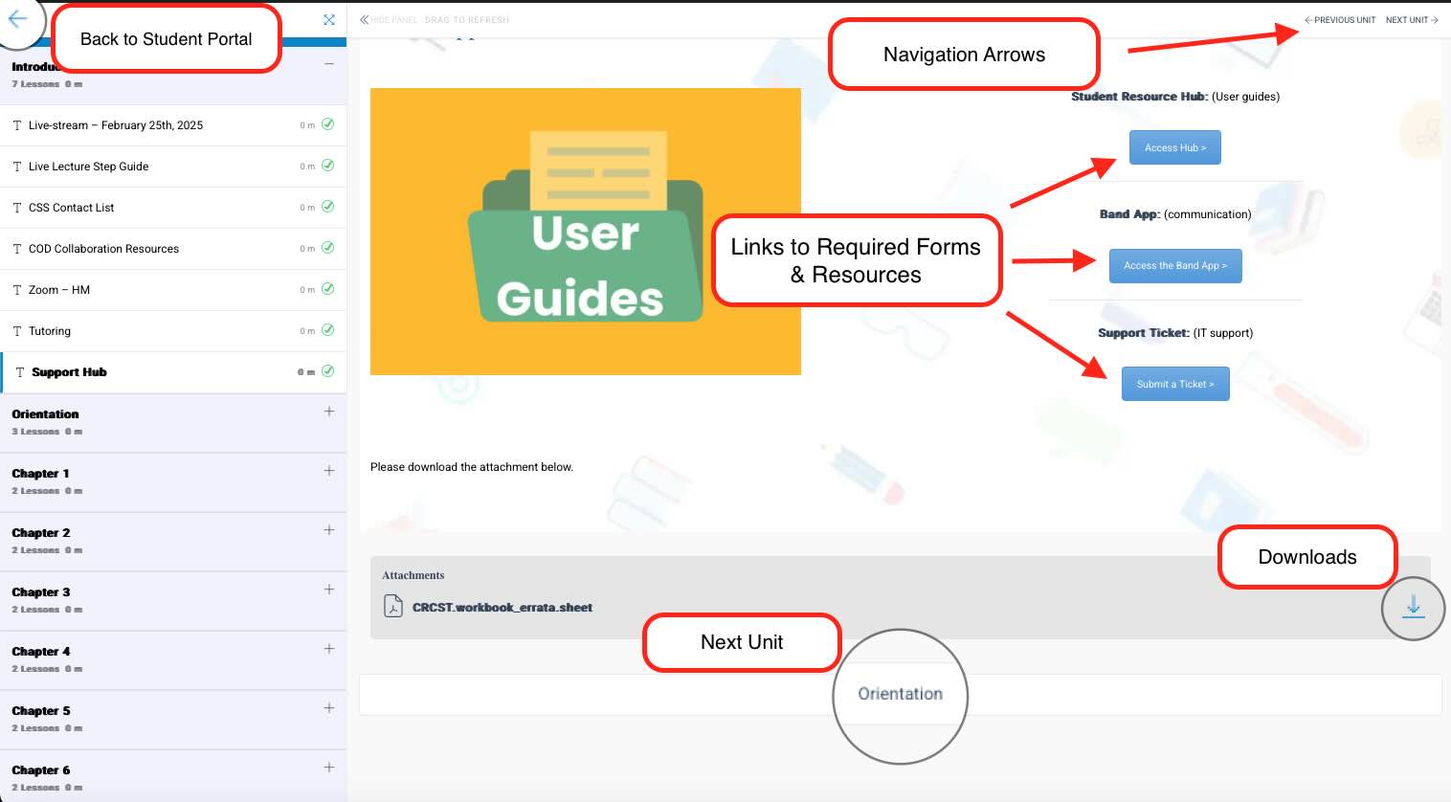The width and height of the screenshot is (1451, 802).
Task: Go to Next Unit at top right
Action: click(1412, 19)
